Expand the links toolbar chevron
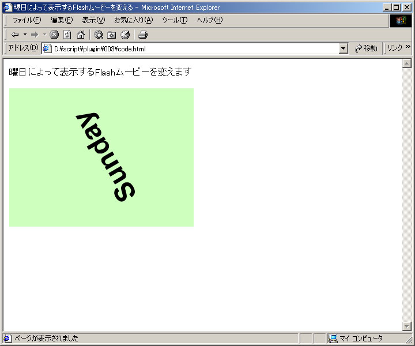 (408, 47)
